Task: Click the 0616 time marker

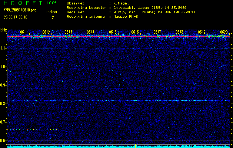Action: (135, 32)
